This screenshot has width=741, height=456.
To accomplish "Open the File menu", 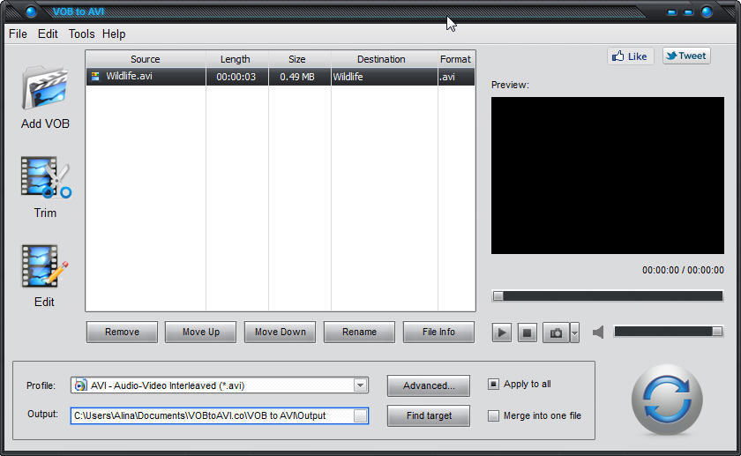I will tap(18, 34).
